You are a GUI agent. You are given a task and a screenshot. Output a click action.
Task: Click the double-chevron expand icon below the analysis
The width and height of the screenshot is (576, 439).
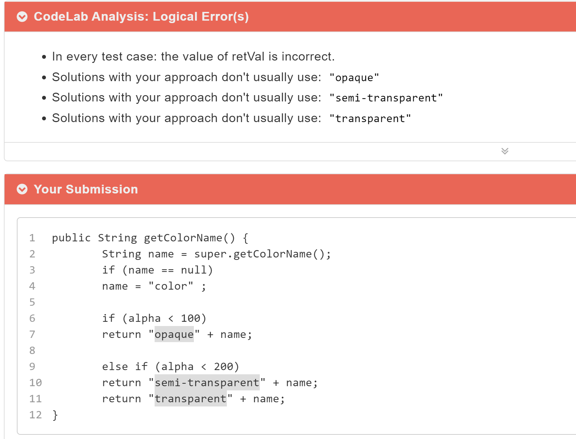pos(505,151)
